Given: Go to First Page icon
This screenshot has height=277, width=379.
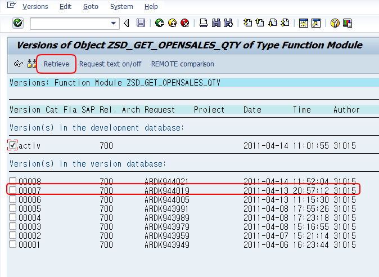Looking at the screenshot, I should tap(247, 23).
